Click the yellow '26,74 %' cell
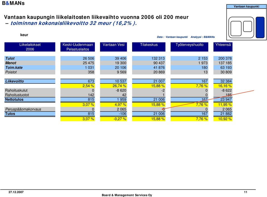This screenshot has width=267, height=197. [x=113, y=86]
